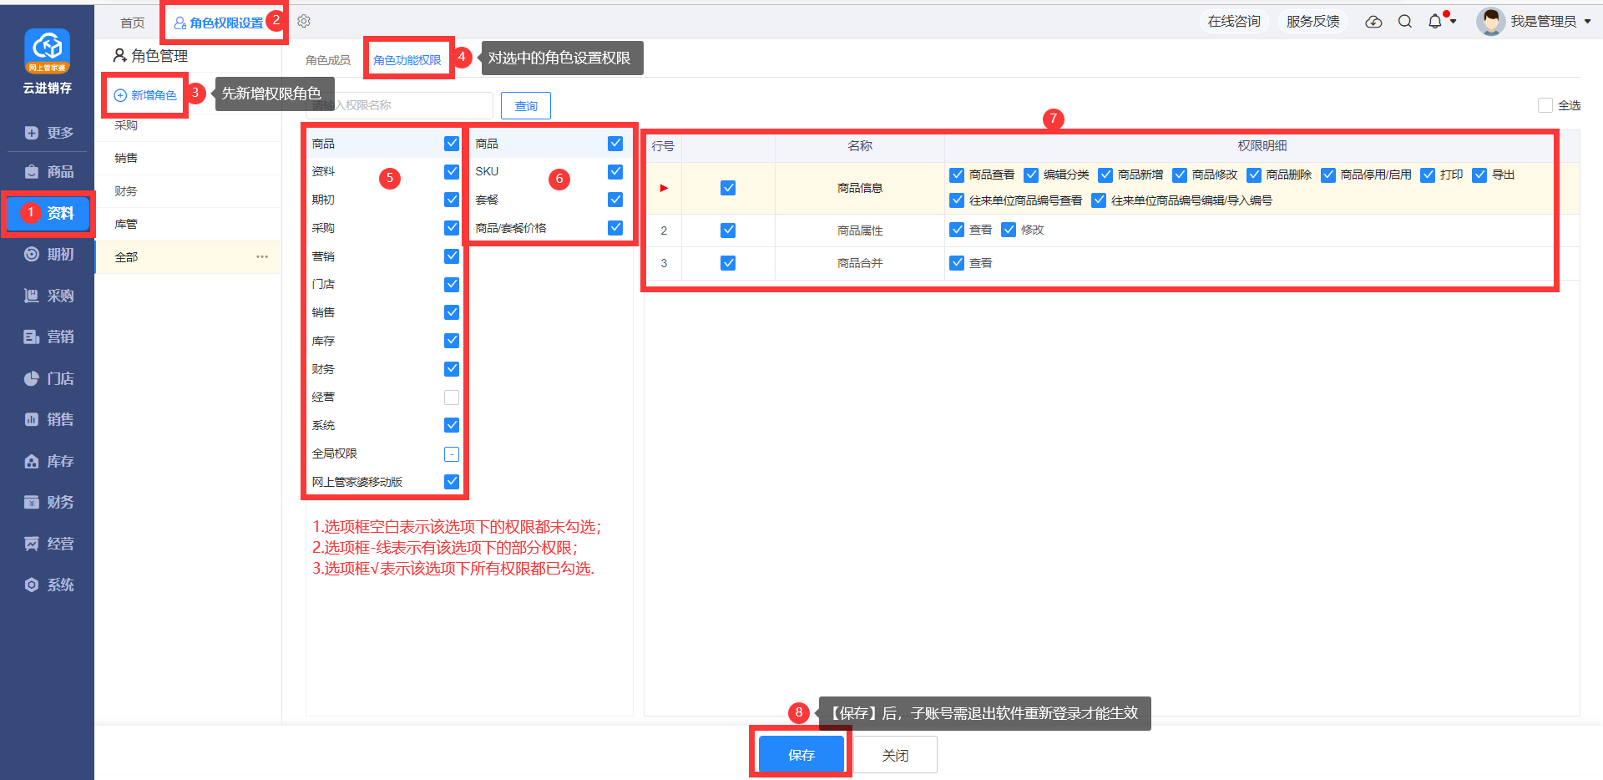This screenshot has width=1603, height=780.
Task: Click the cloud sync icon in header
Action: click(x=1373, y=22)
